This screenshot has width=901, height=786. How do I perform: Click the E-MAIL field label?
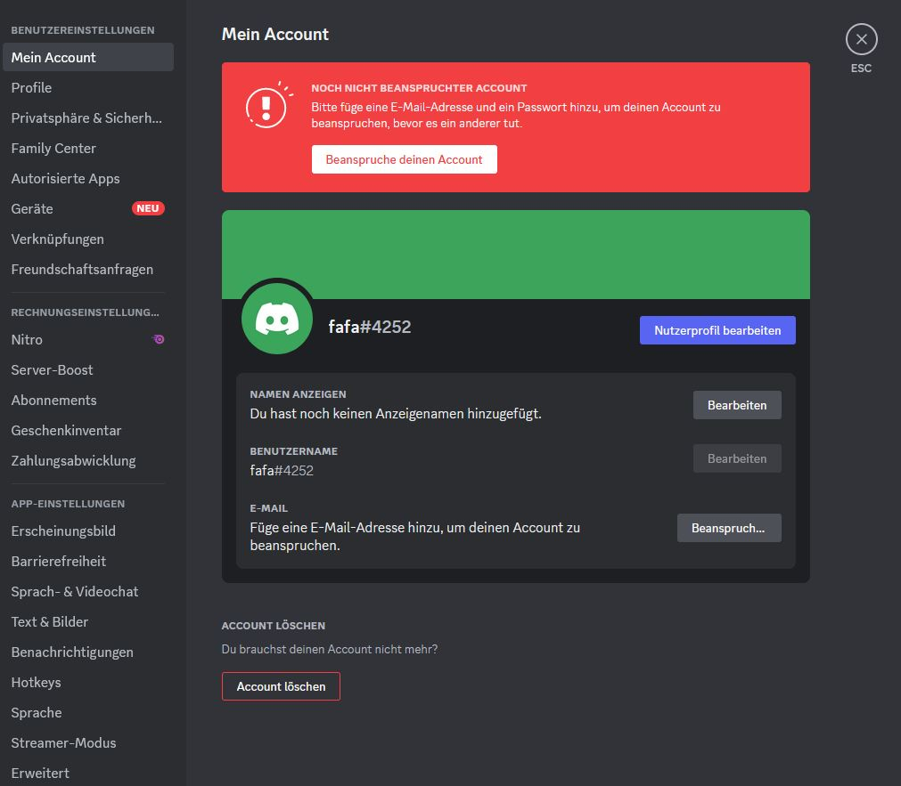[268, 508]
